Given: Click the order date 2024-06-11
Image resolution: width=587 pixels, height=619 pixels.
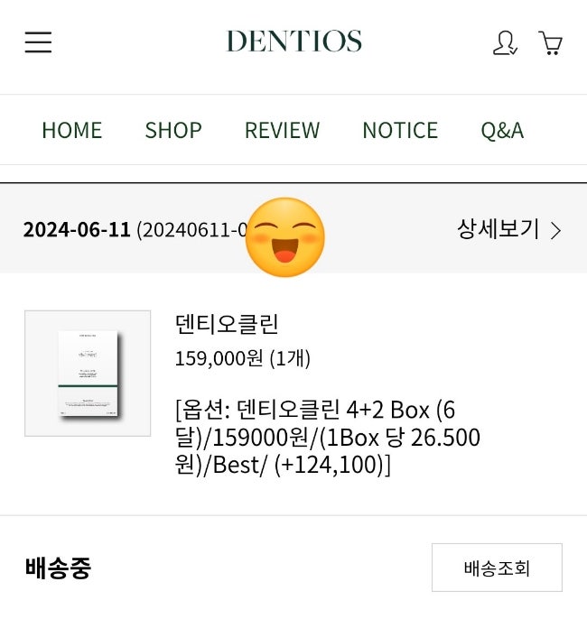Looking at the screenshot, I should [x=77, y=230].
